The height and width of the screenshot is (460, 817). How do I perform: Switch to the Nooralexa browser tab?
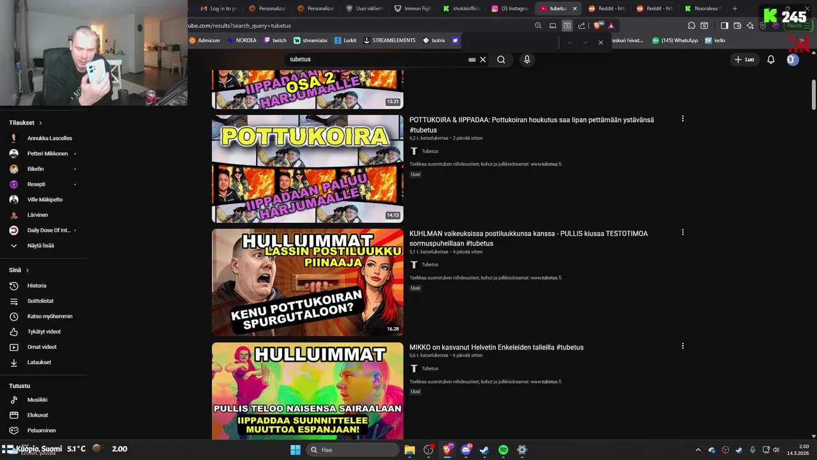[x=704, y=8]
